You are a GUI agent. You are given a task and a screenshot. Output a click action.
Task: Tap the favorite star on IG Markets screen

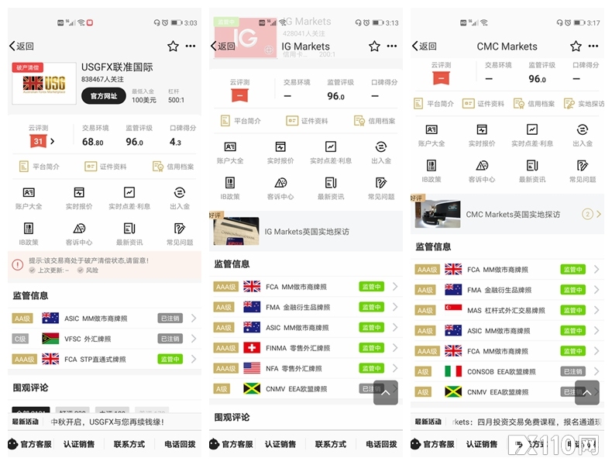374,46
